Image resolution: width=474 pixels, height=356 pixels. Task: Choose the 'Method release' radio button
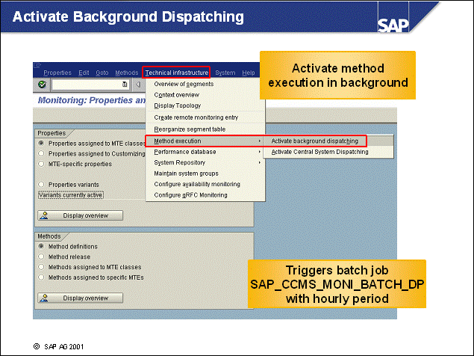[41, 257]
